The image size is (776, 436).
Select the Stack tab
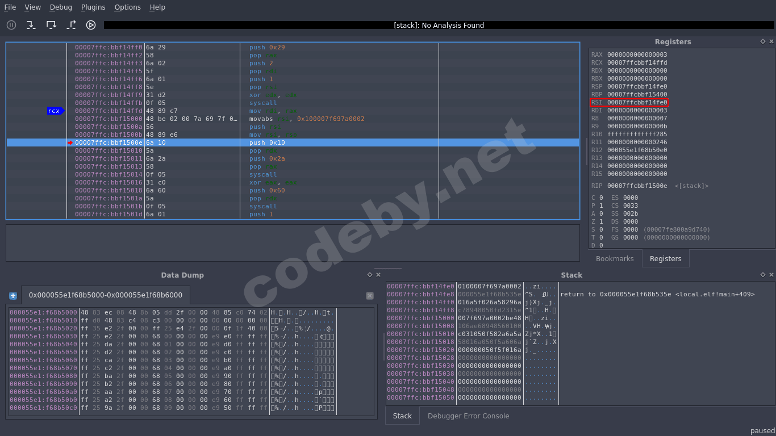coord(402,416)
